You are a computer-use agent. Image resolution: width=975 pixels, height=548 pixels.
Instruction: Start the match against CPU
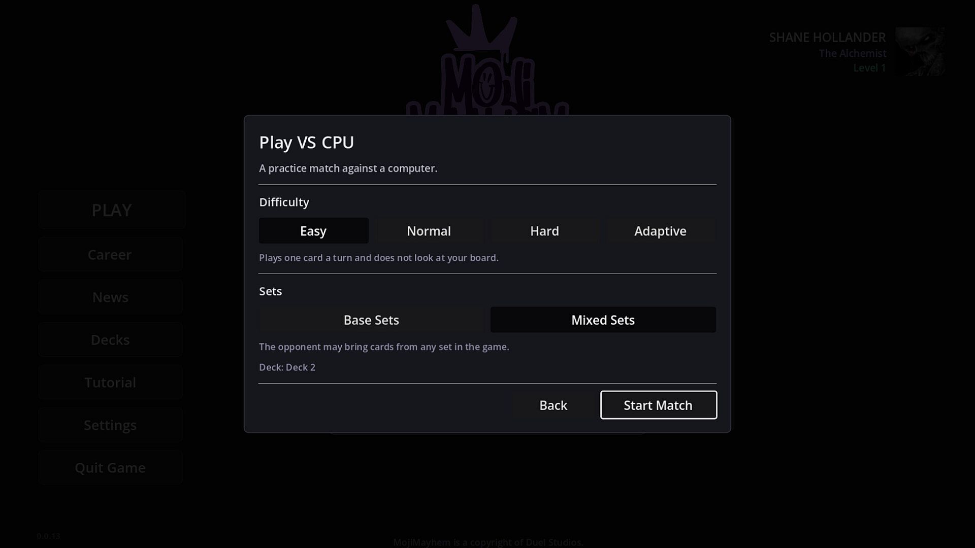(x=658, y=405)
